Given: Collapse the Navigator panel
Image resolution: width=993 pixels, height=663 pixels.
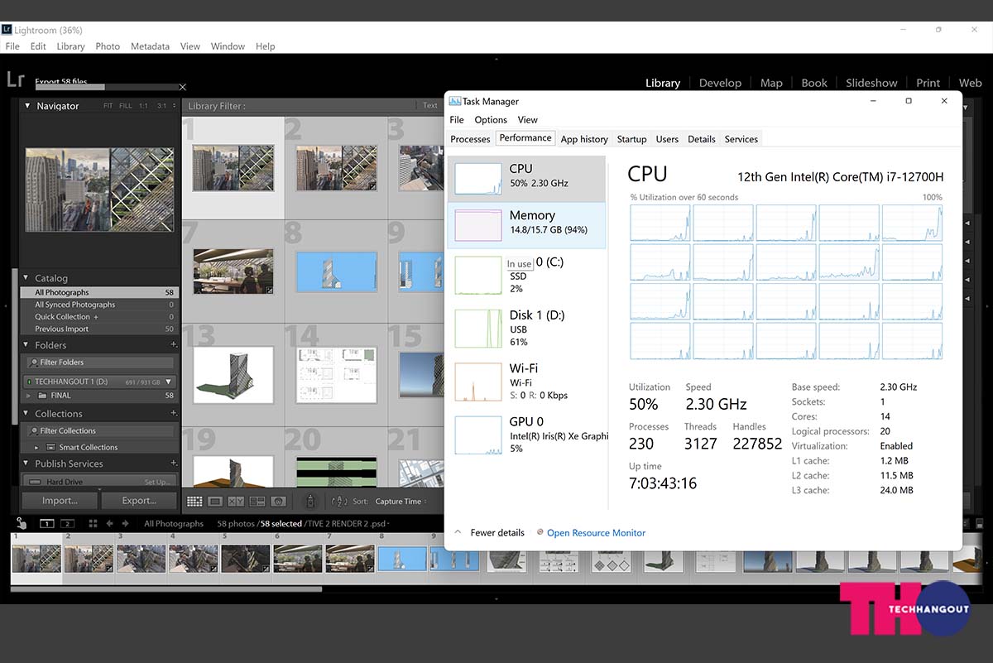Looking at the screenshot, I should 27,106.
